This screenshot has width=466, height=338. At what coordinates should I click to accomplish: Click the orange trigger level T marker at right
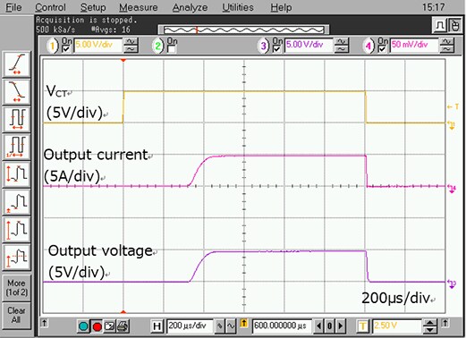453,107
